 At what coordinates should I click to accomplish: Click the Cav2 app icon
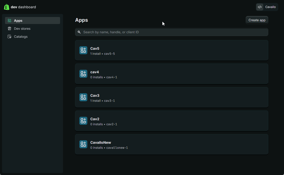tap(83, 121)
